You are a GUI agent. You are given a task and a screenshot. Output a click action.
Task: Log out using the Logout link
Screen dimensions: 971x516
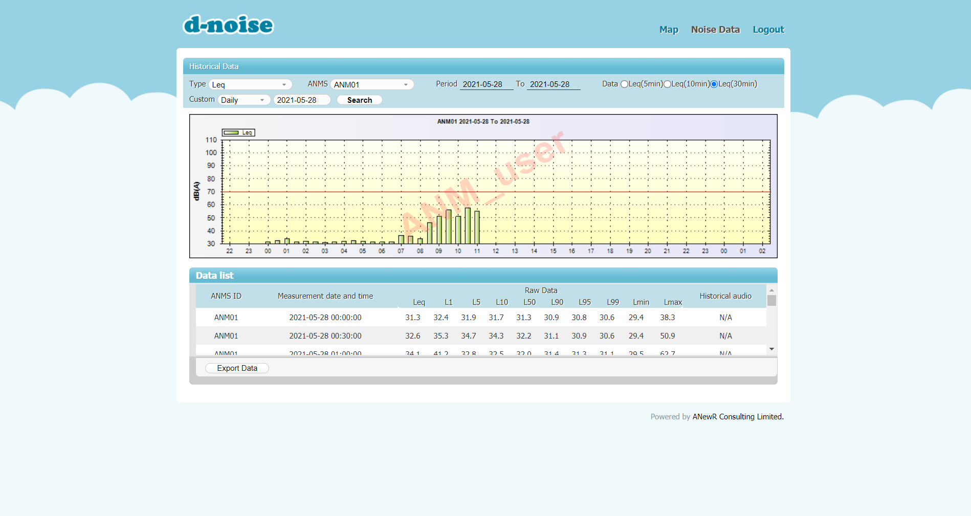[768, 30]
